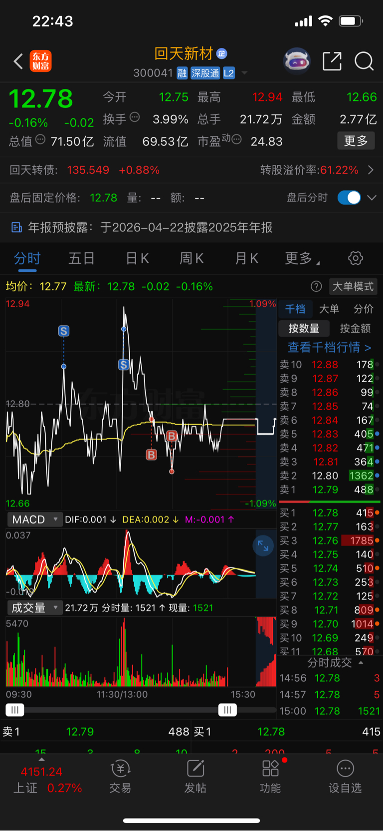This screenshot has height=831, width=383.
Task: Open the search magnifier icon
Action: pos(364,61)
